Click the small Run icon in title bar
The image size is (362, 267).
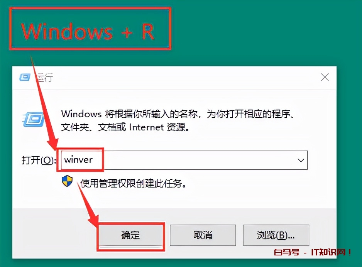25,77
